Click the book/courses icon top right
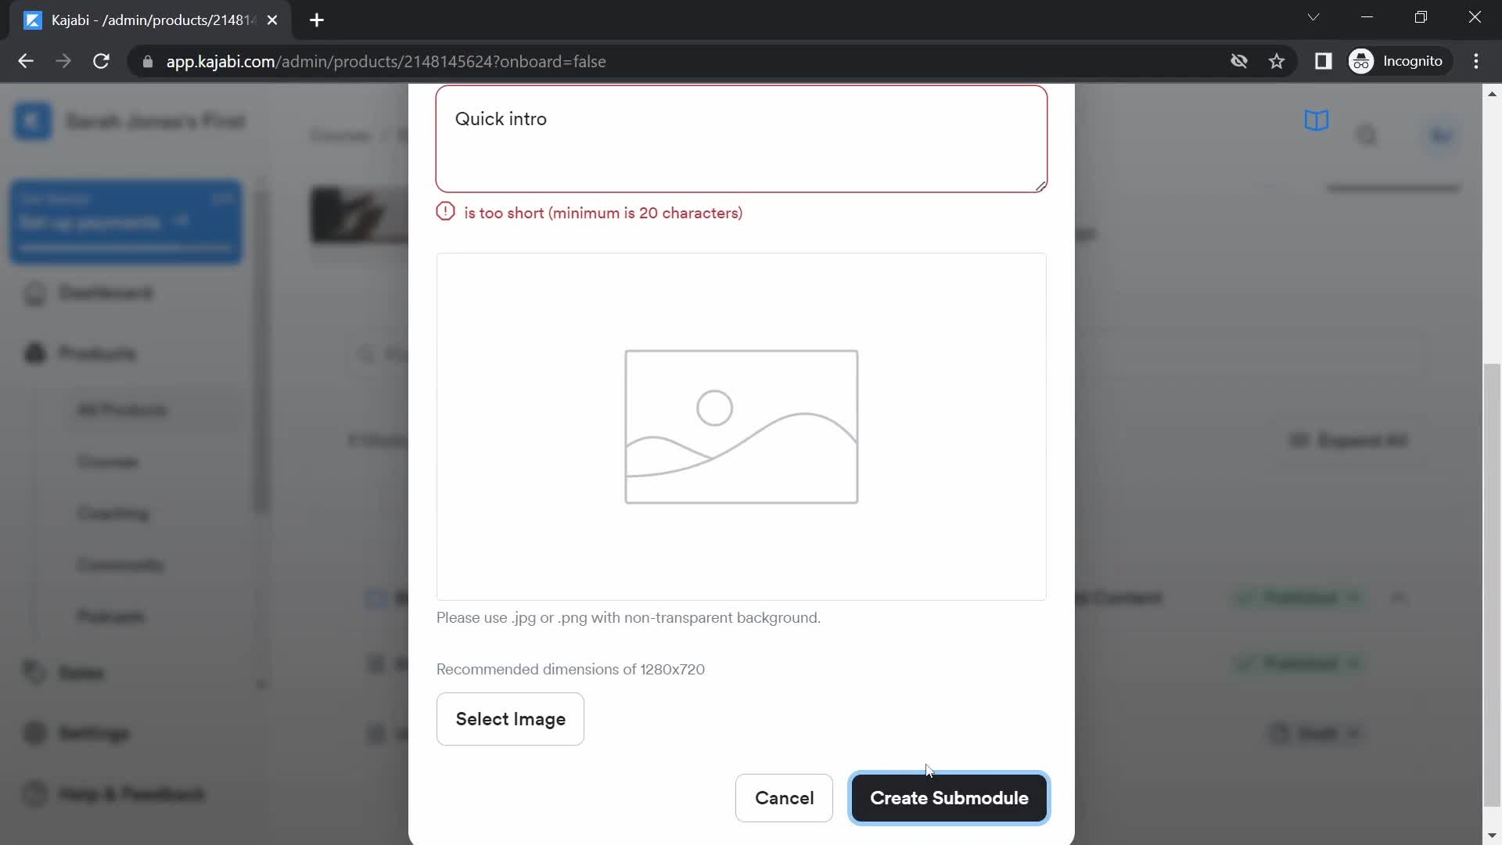This screenshot has height=845, width=1502. coord(1318,122)
